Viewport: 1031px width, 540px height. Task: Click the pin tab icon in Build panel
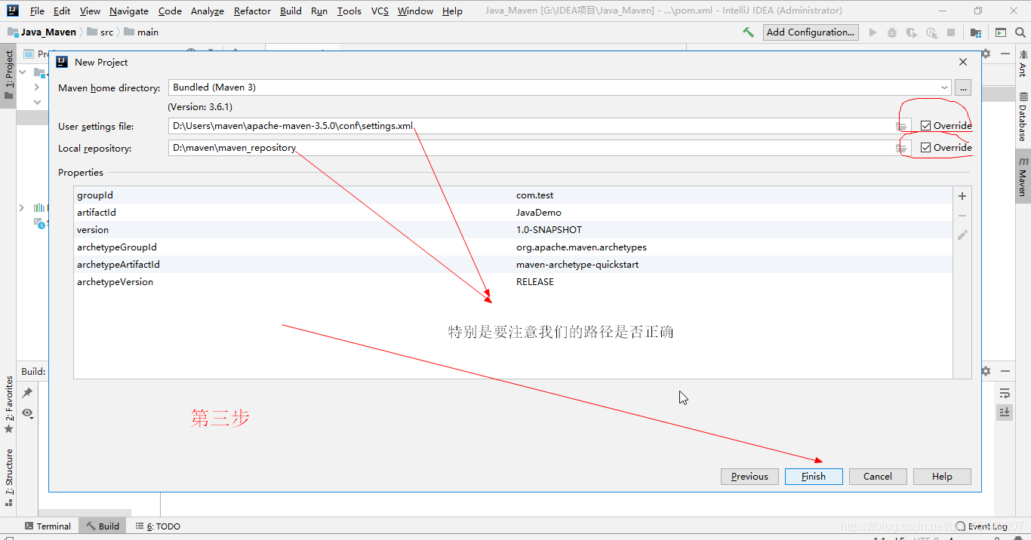(27, 393)
